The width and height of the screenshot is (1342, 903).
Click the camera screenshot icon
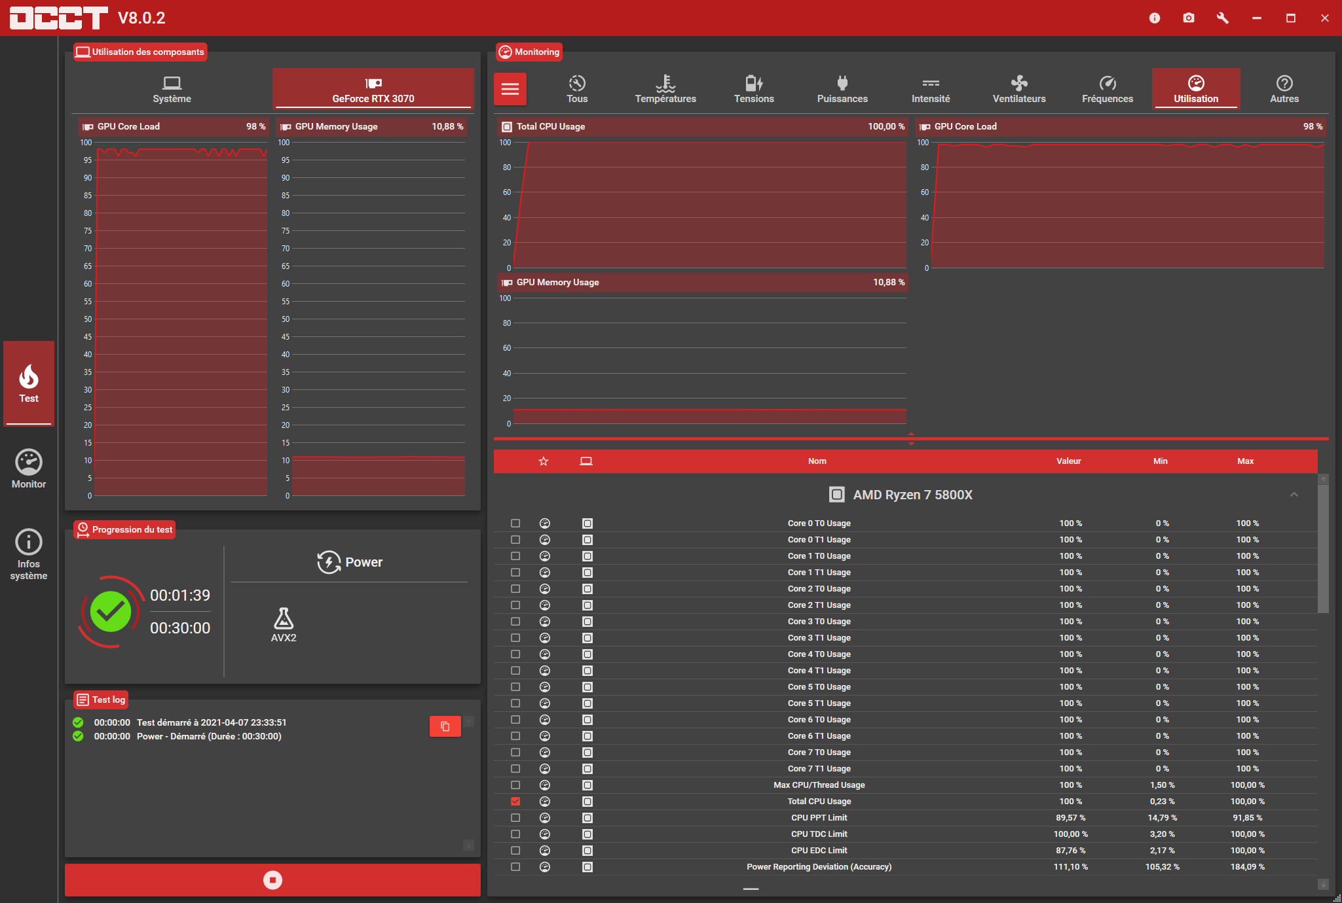tap(1189, 18)
